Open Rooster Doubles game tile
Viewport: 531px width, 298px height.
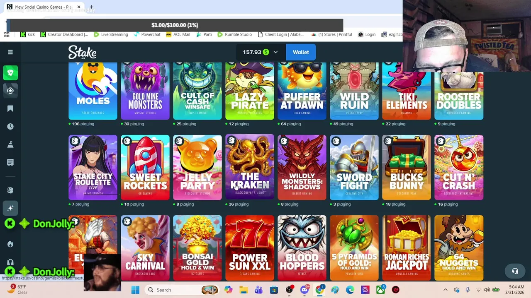pyautogui.click(x=459, y=95)
